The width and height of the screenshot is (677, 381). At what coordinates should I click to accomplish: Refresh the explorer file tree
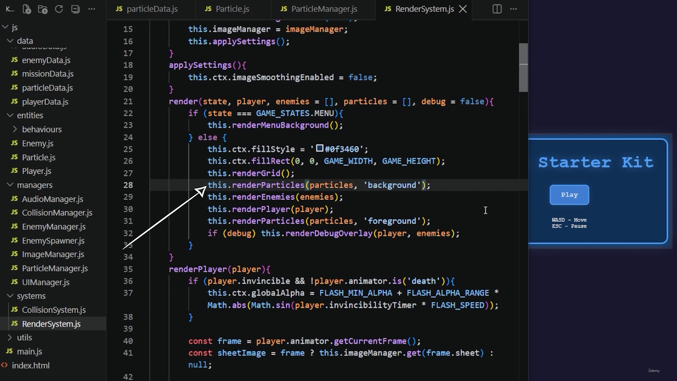point(59,9)
